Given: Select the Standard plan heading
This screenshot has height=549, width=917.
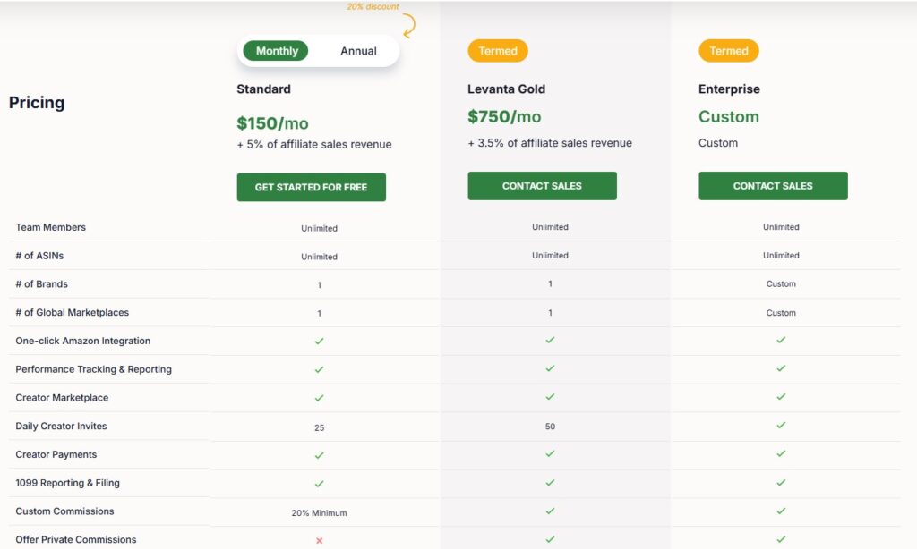Looking at the screenshot, I should pos(264,89).
